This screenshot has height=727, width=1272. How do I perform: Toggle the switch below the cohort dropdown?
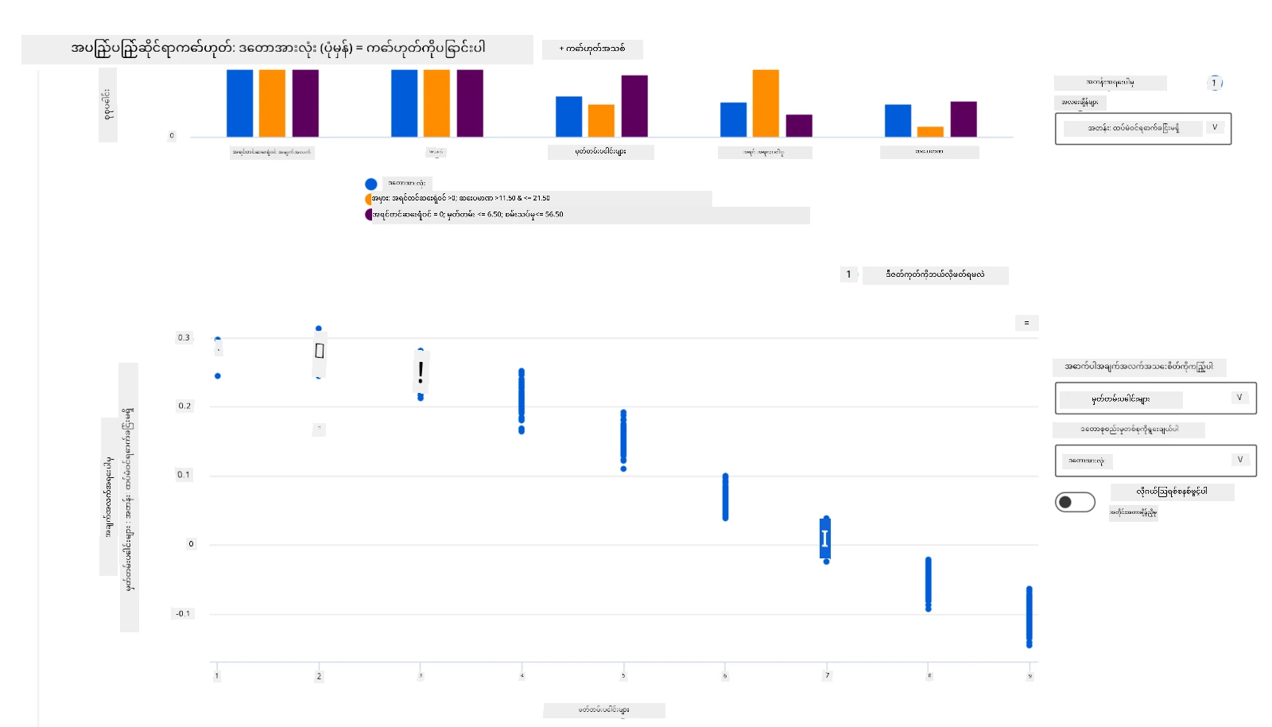click(x=1075, y=502)
